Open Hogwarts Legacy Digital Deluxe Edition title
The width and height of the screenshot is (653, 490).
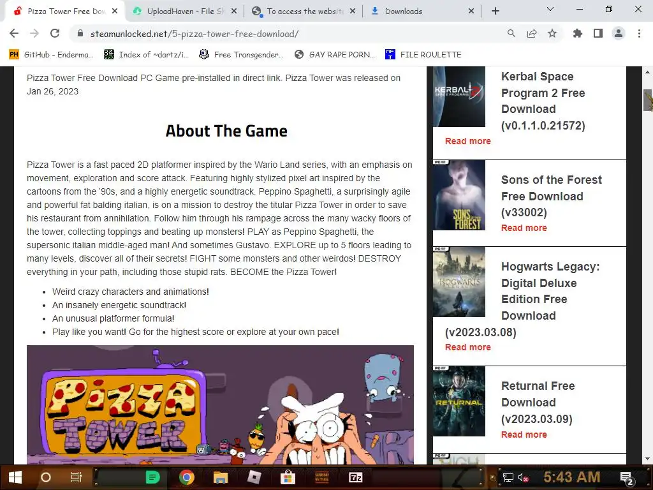(523, 299)
